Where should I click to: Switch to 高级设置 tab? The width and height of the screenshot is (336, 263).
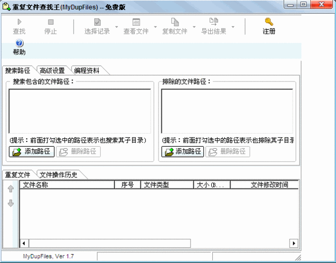(x=52, y=70)
